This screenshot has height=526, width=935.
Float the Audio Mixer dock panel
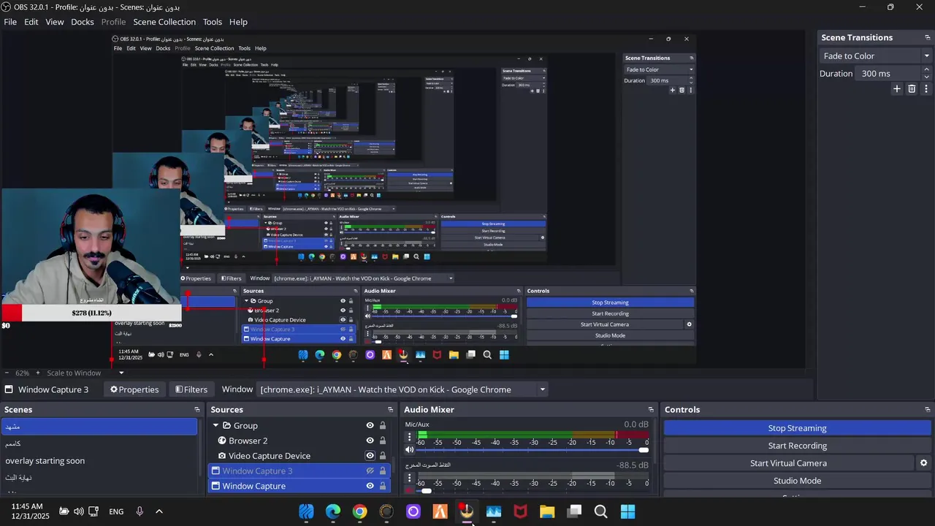tap(651, 410)
